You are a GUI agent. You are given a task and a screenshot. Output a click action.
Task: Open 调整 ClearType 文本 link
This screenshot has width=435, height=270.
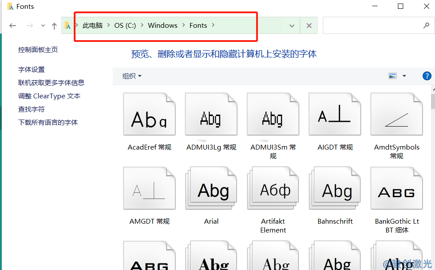(x=49, y=96)
